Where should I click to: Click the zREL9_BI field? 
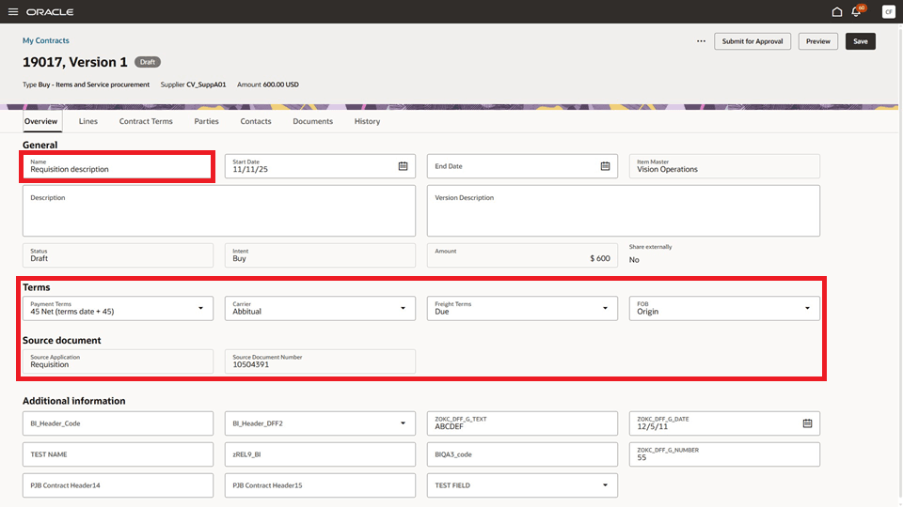(320, 454)
